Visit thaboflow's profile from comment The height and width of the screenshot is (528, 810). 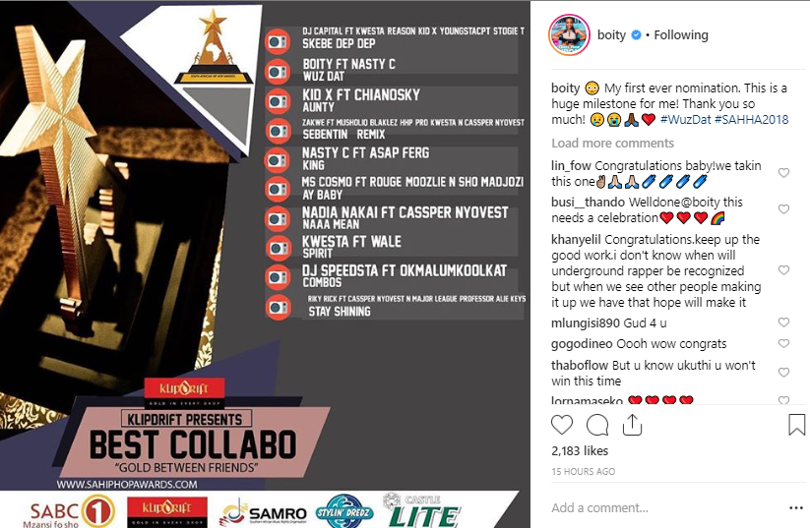click(580, 366)
